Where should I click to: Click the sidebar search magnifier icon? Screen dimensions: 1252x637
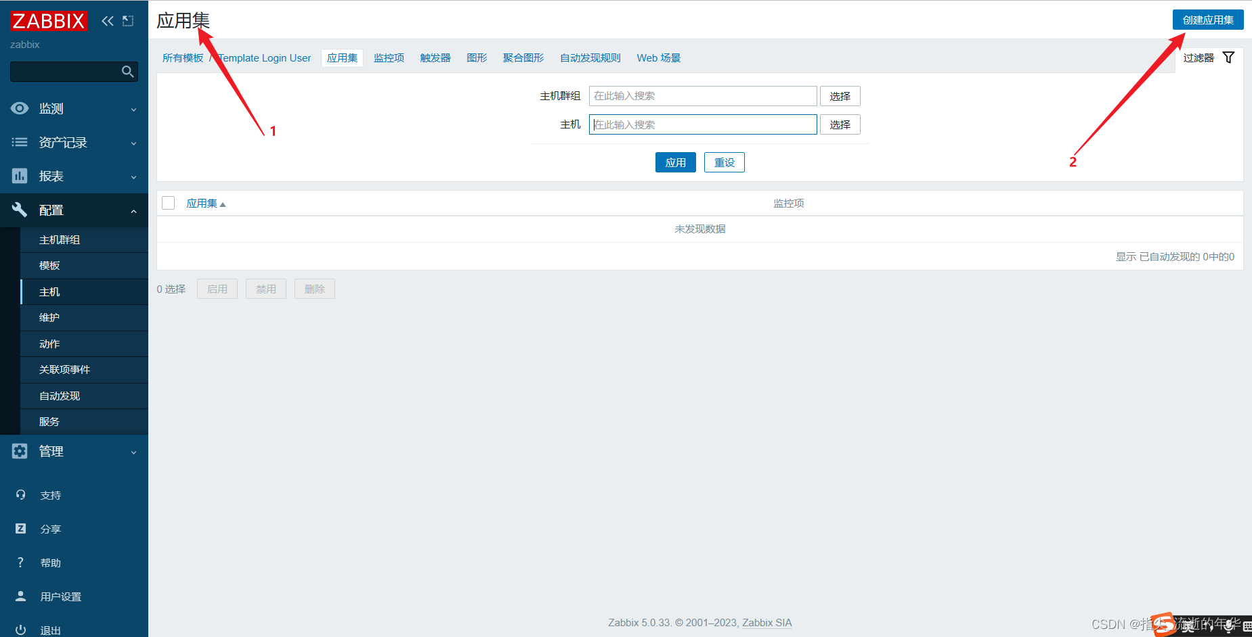127,72
